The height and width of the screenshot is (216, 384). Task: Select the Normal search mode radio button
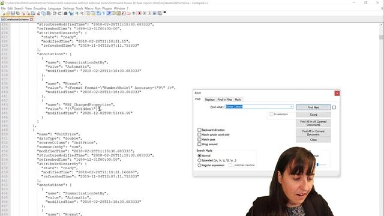199,155
